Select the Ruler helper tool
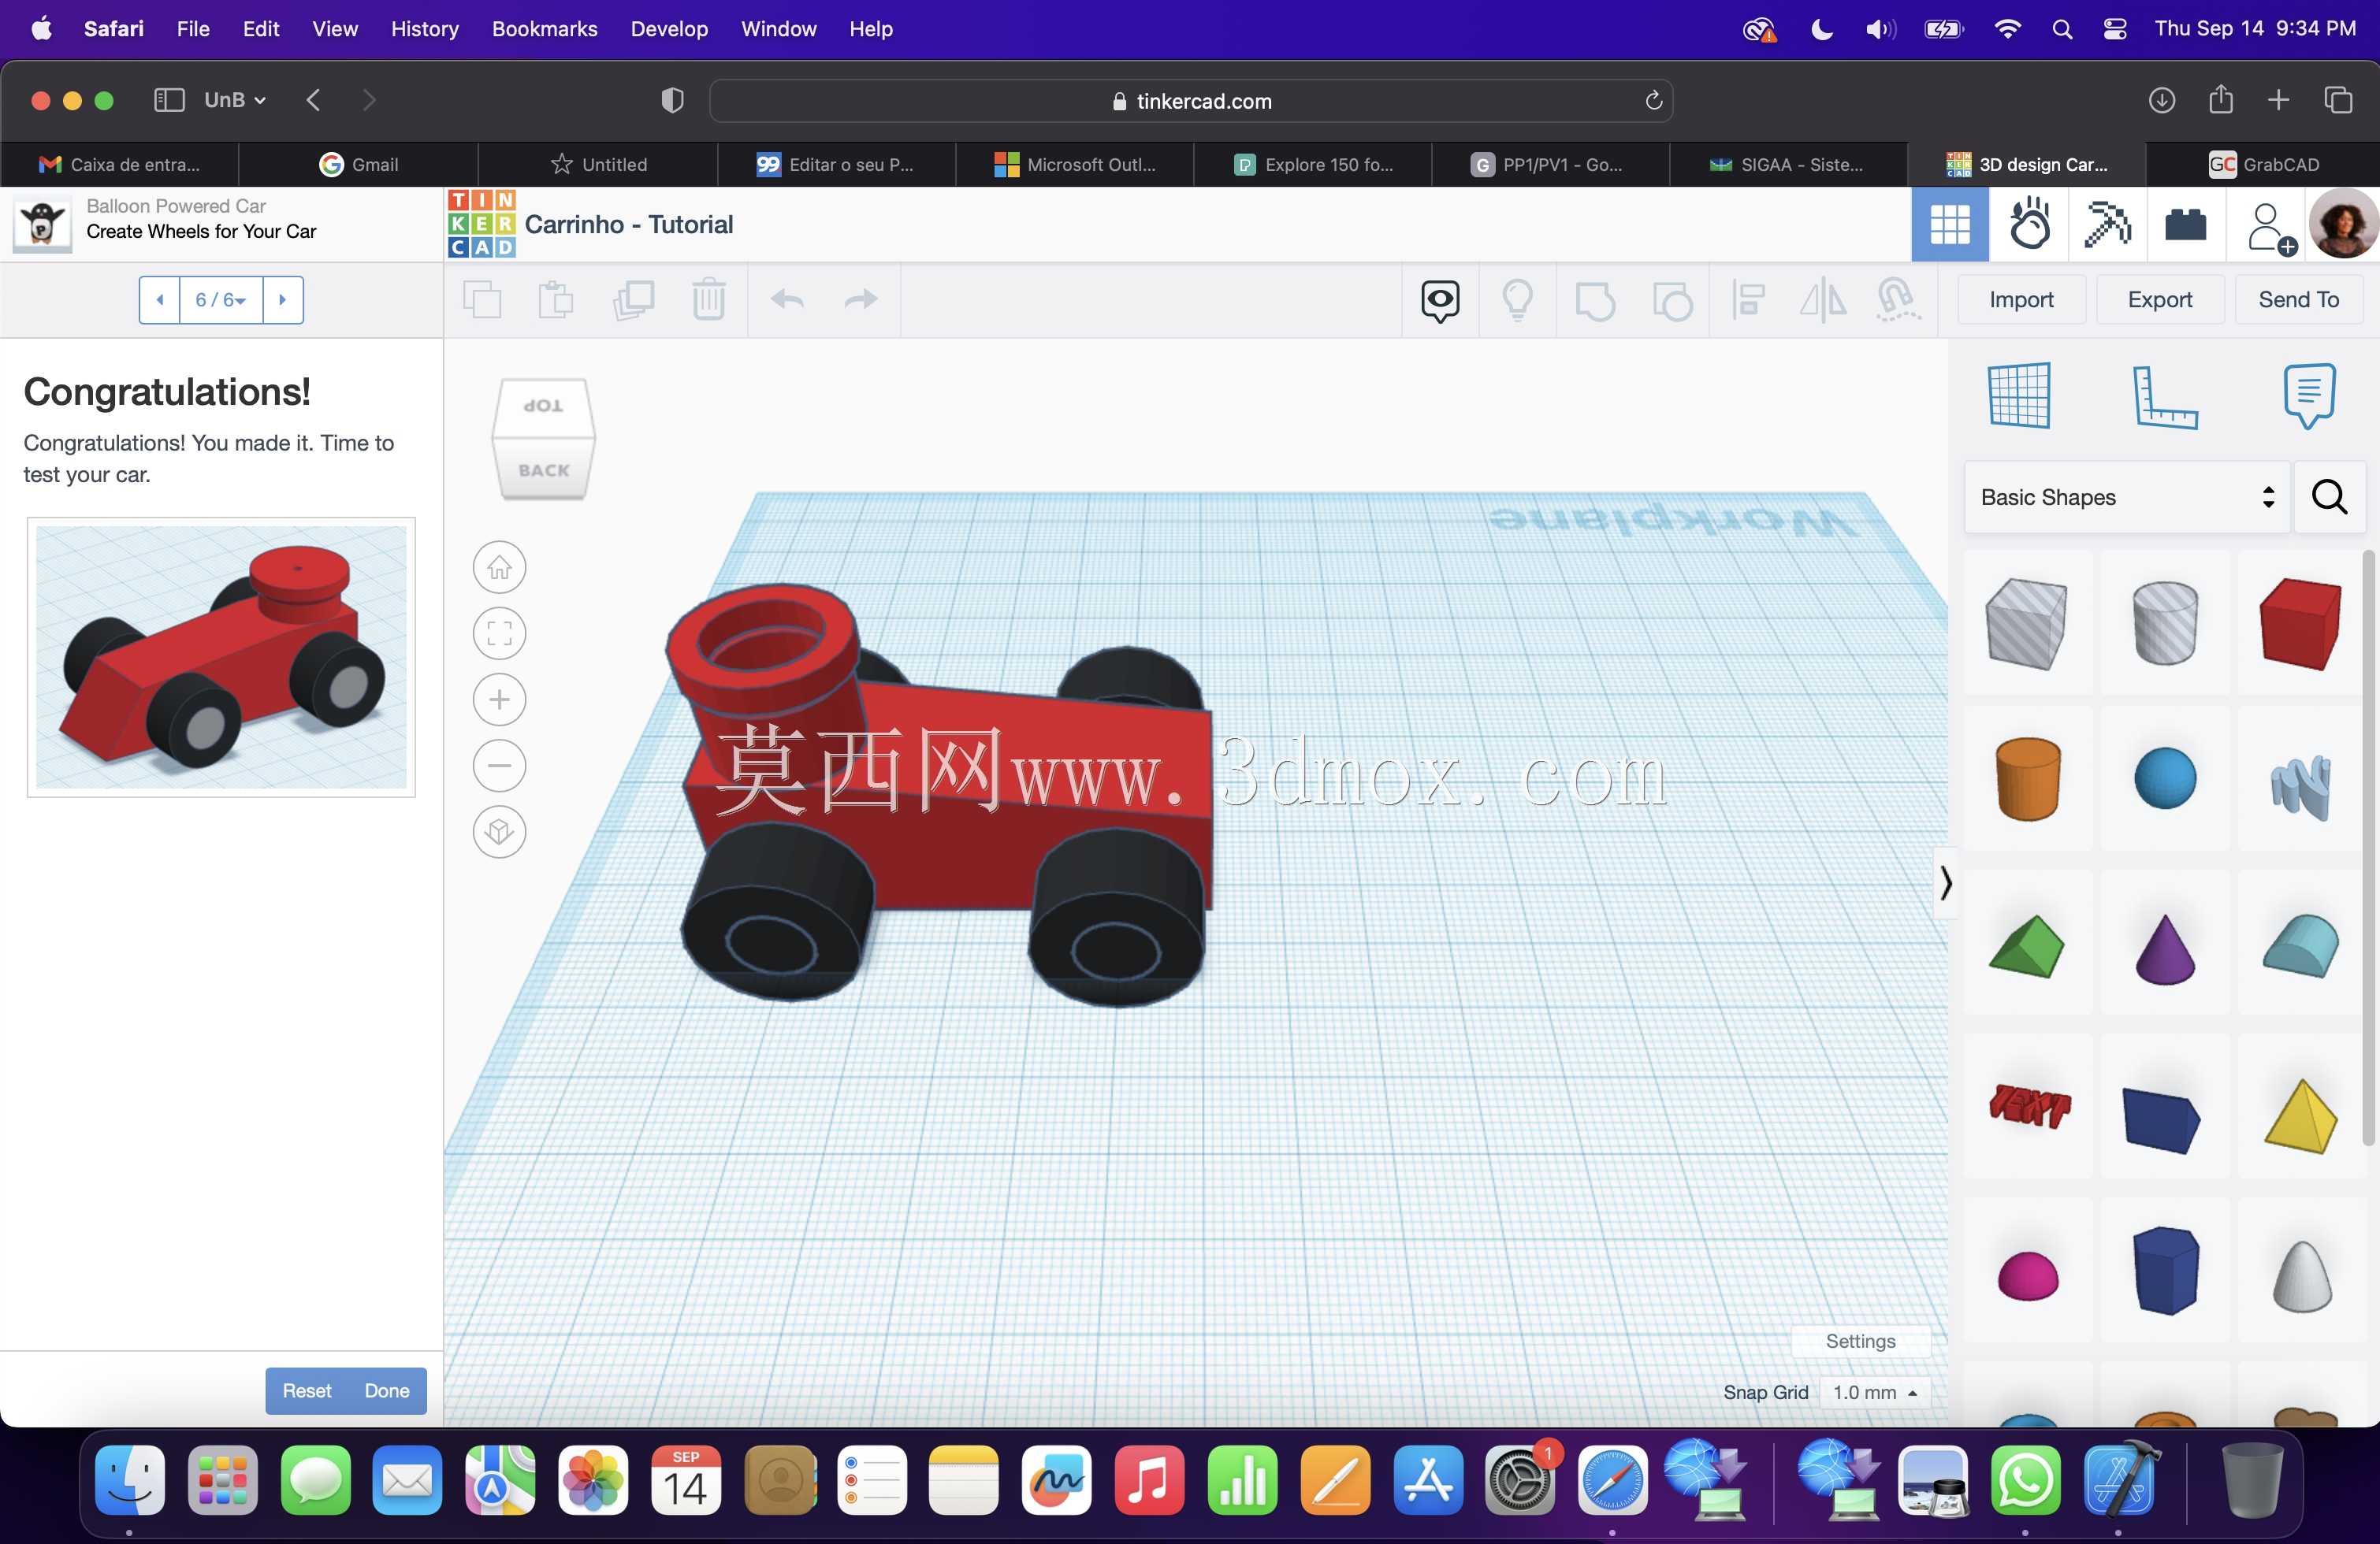2380x1544 pixels. 2164,397
